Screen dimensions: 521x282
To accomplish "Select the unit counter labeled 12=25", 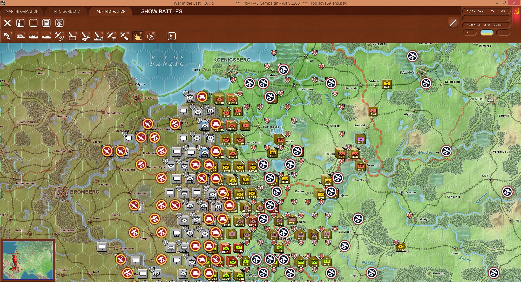I will tap(253, 167).
